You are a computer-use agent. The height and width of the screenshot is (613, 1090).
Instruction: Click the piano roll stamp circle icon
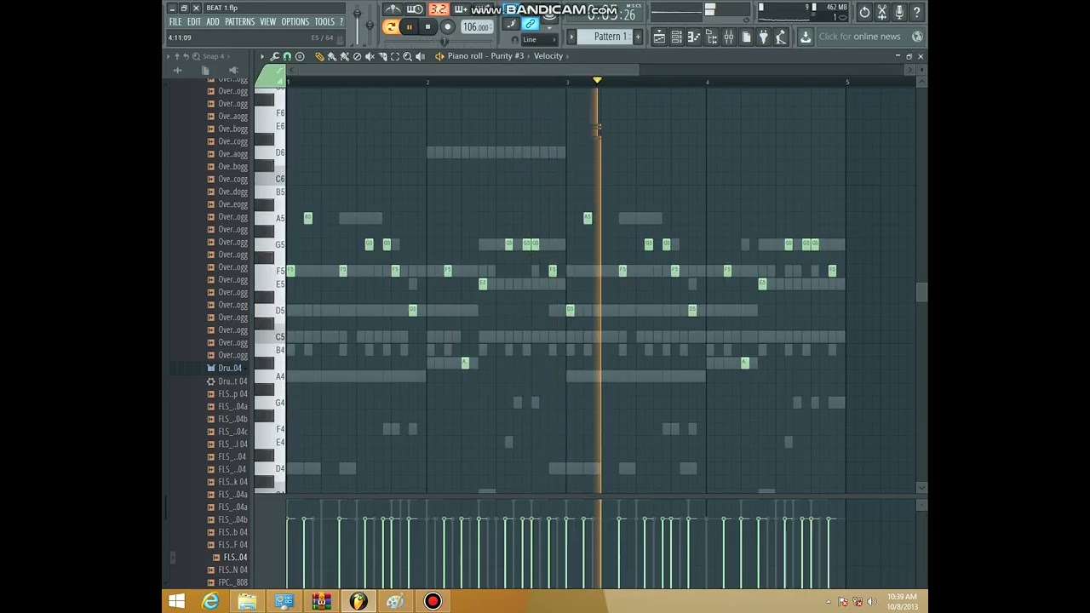click(299, 56)
